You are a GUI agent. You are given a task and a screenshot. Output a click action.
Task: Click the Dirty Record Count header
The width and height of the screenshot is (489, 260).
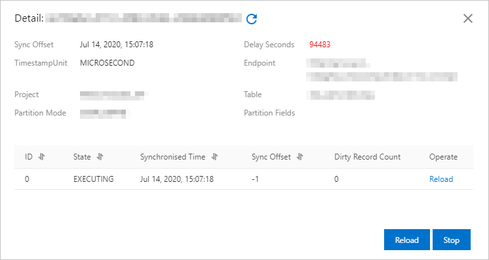click(x=367, y=157)
